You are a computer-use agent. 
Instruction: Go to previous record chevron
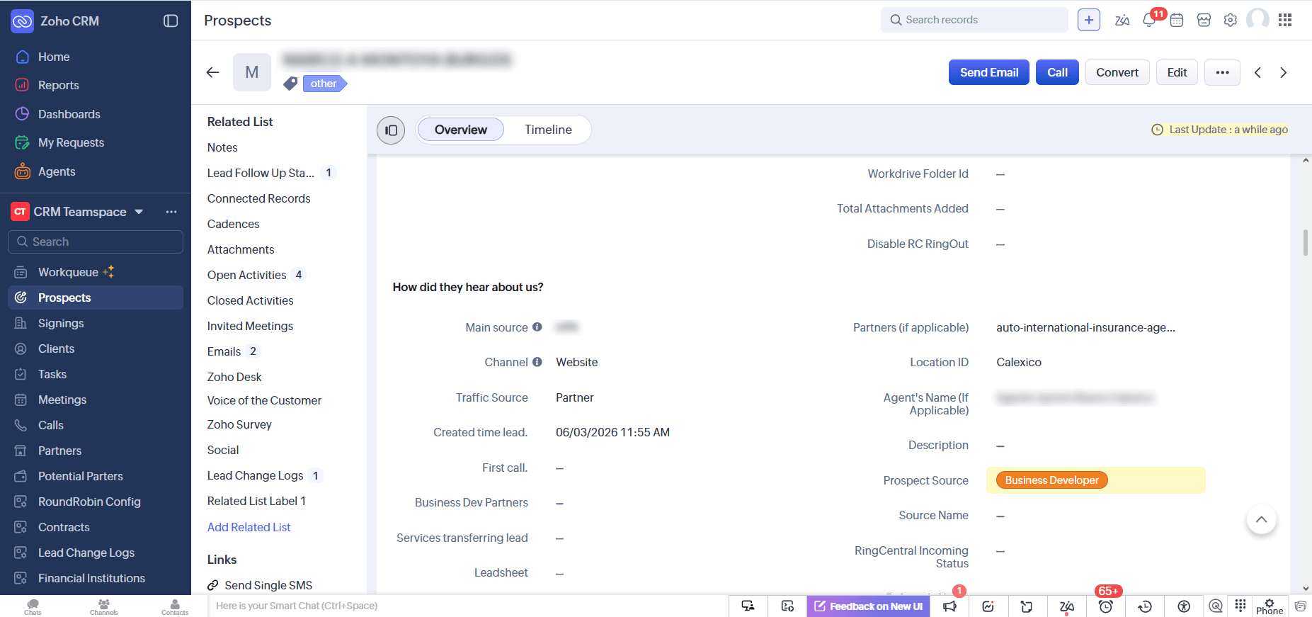[x=1257, y=72]
